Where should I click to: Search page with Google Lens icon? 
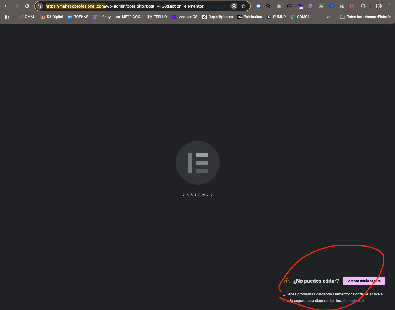pyautogui.click(x=234, y=6)
